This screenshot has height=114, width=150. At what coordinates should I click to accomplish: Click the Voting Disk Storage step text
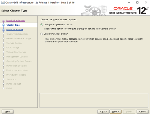coord(16,52)
